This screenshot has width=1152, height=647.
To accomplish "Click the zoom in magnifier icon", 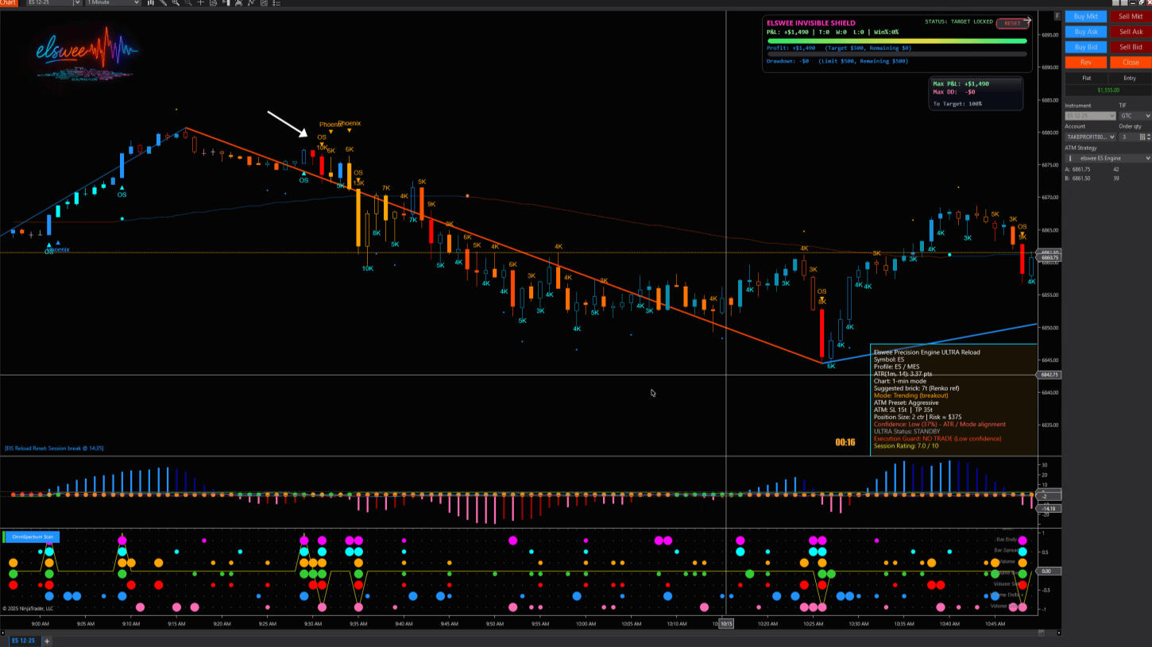I will pos(175,2).
